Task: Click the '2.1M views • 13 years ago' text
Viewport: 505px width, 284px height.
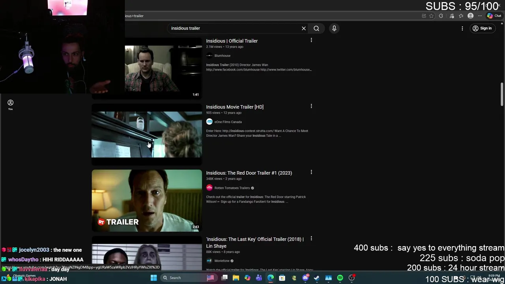Action: [224, 47]
